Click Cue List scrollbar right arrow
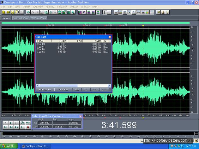This screenshot has width=199, height=149. point(109,86)
